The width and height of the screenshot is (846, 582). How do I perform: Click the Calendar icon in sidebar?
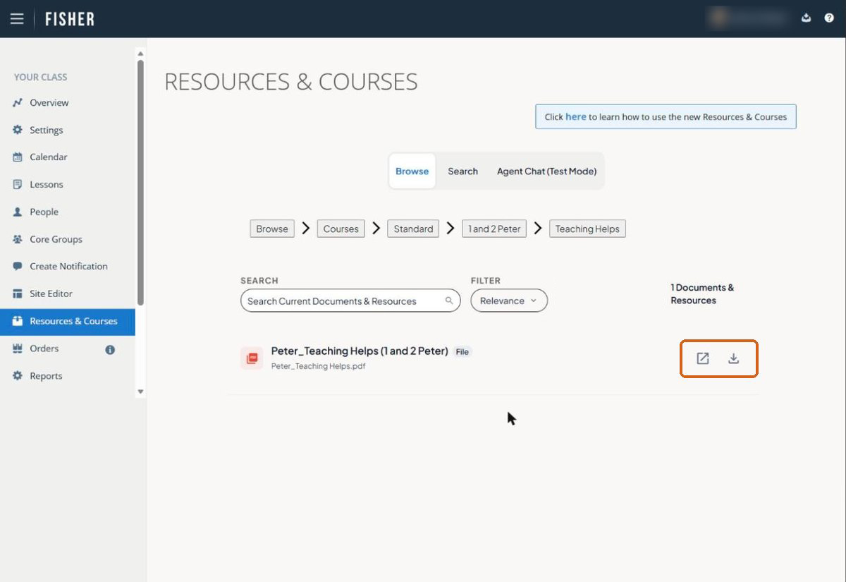(x=18, y=157)
